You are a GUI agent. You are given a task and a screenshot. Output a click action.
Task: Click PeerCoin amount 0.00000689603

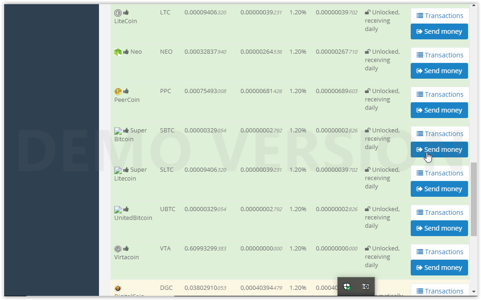337,91
